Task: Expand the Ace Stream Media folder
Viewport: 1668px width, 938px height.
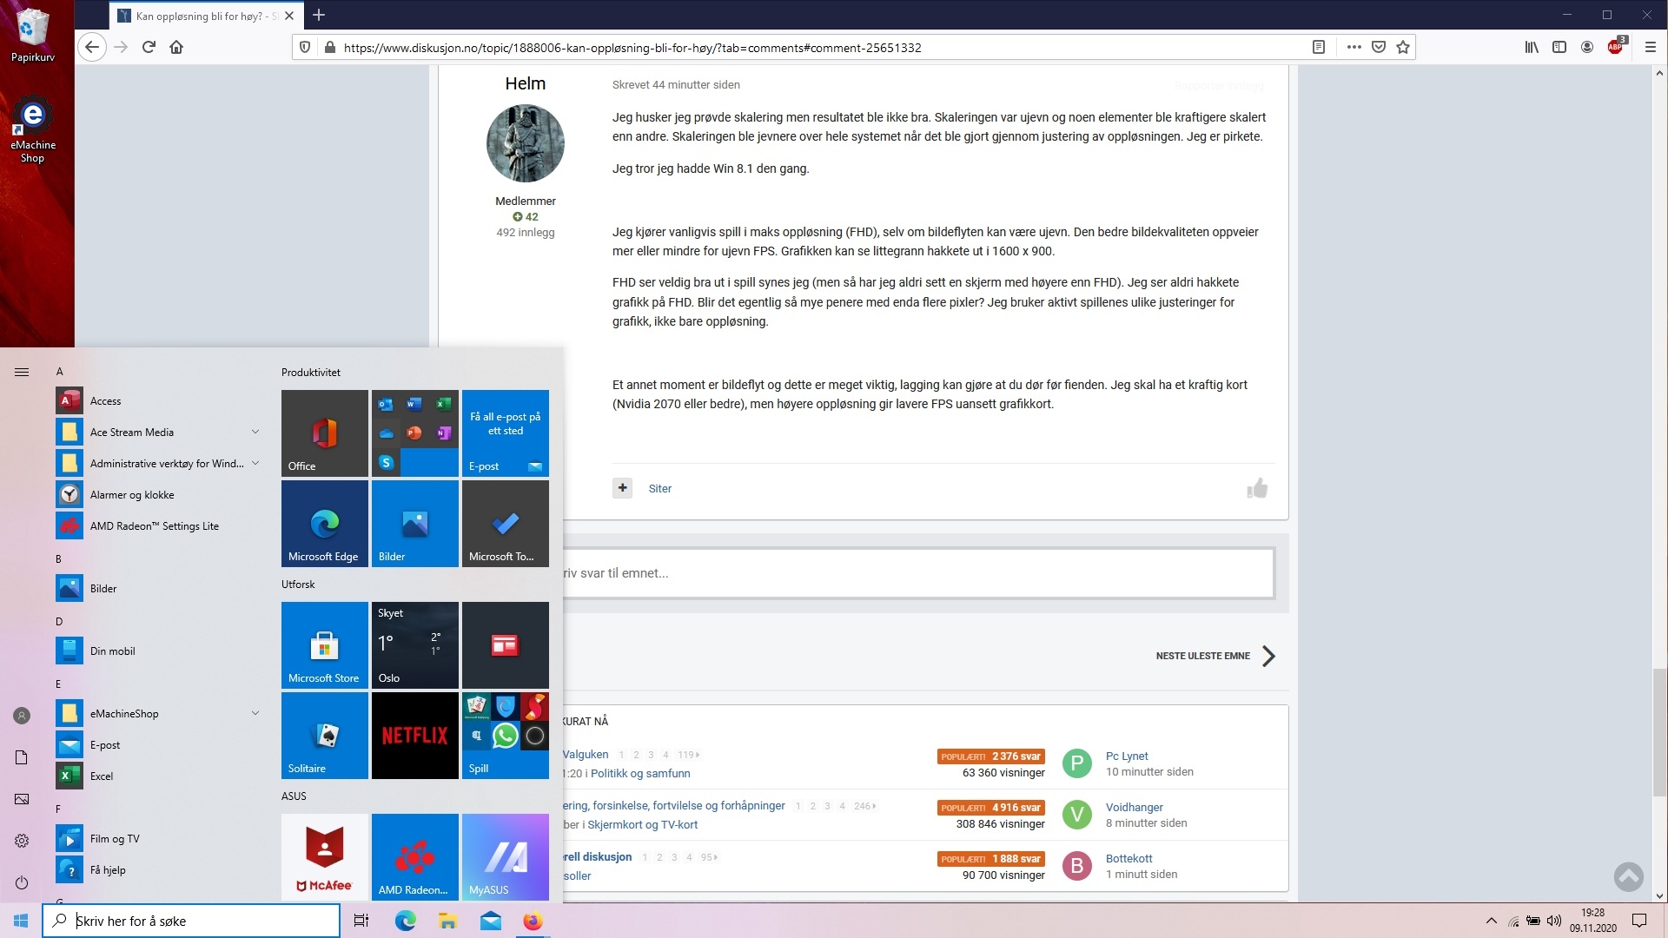Action: tap(255, 432)
